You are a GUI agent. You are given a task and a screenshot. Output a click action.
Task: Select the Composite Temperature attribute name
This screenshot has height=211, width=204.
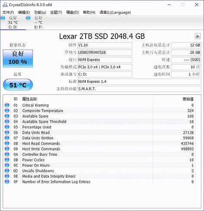[43, 111]
